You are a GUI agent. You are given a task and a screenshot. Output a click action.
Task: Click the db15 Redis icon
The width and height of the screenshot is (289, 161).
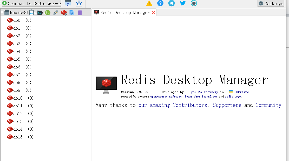click(x=10, y=137)
